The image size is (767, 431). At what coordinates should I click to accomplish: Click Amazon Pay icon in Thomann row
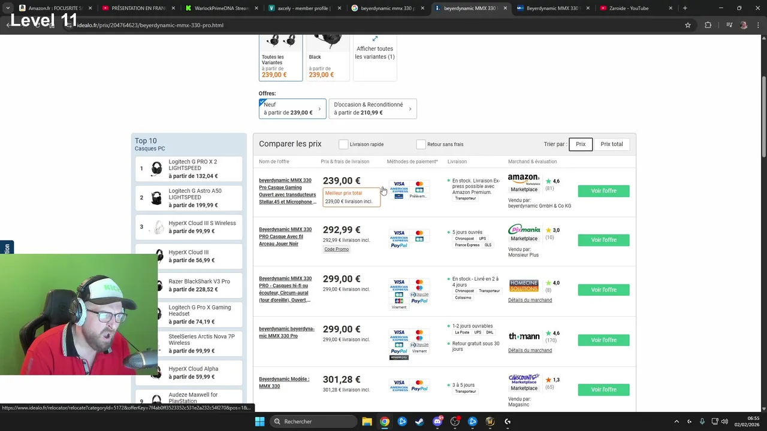tap(399, 357)
